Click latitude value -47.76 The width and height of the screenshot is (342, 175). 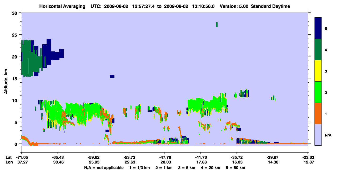tap(164, 157)
